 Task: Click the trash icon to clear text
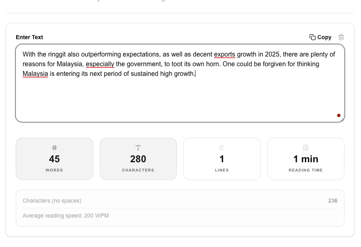pyautogui.click(x=341, y=37)
